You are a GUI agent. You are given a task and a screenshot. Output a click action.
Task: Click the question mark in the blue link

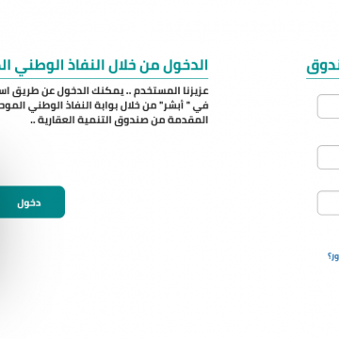pos(330,256)
